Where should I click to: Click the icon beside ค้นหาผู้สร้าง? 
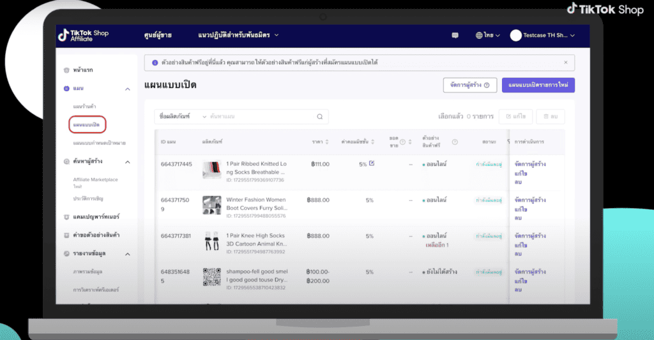66,161
